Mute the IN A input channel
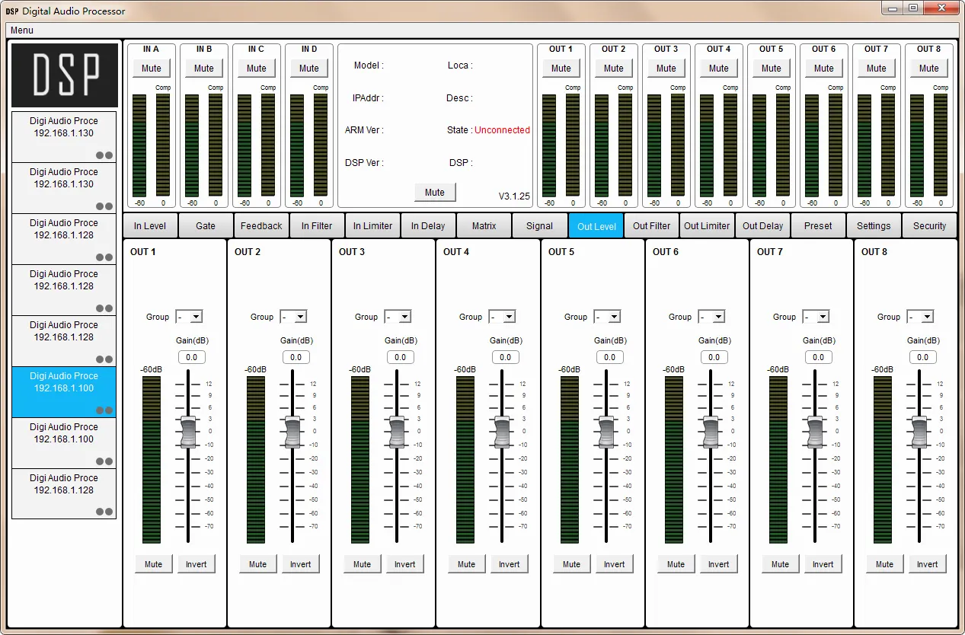The height and width of the screenshot is (635, 965). tap(152, 68)
